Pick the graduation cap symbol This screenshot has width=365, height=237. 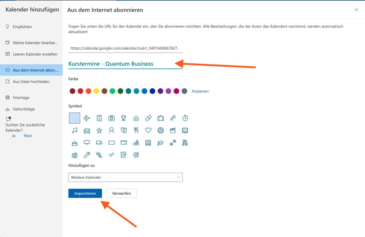pyautogui.click(x=160, y=143)
